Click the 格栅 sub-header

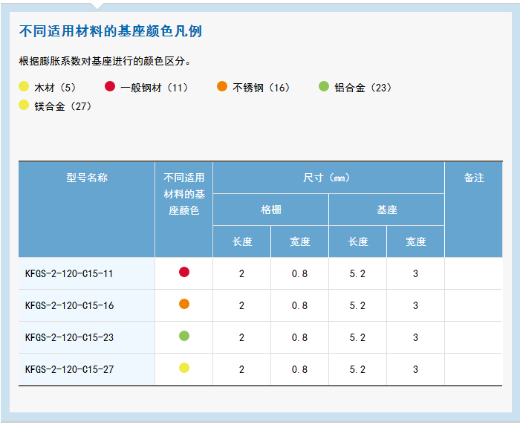[271, 210]
